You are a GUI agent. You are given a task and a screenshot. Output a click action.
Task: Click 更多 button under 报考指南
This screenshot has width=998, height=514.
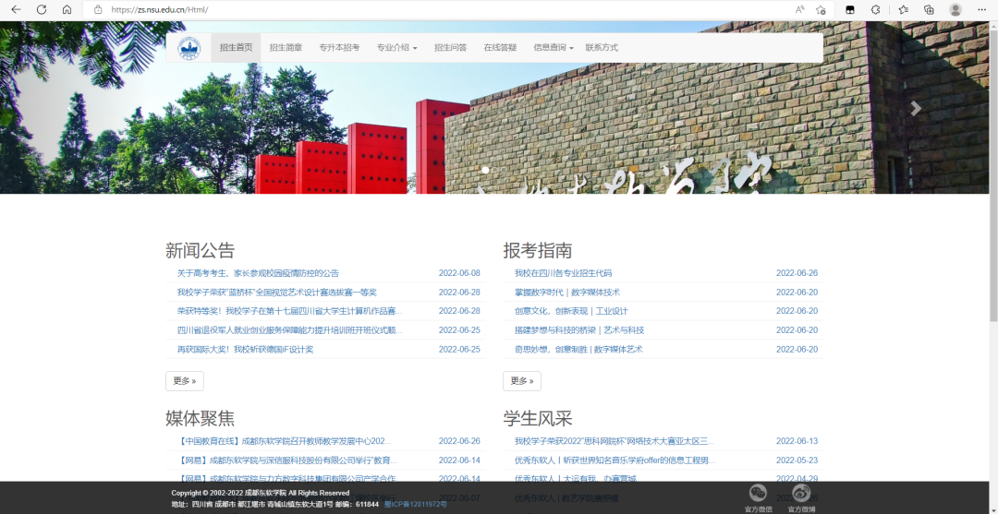point(522,381)
